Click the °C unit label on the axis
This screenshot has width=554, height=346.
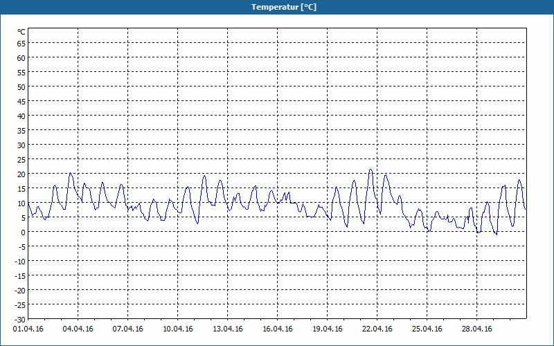[x=21, y=32]
